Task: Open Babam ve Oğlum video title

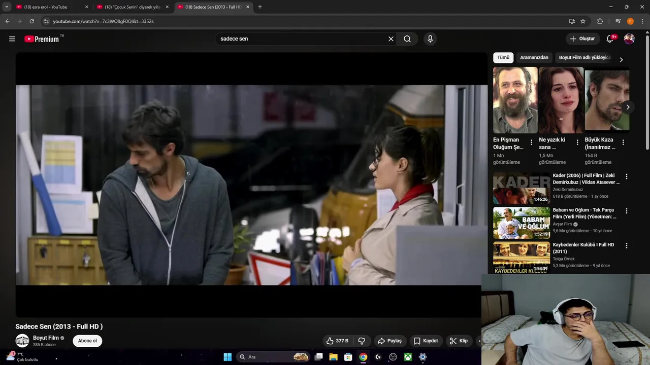Action: (x=584, y=213)
